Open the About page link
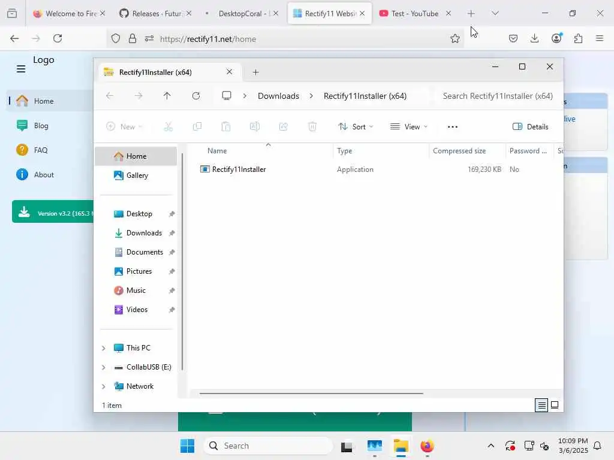Viewport: 614px width, 460px height. (x=44, y=175)
